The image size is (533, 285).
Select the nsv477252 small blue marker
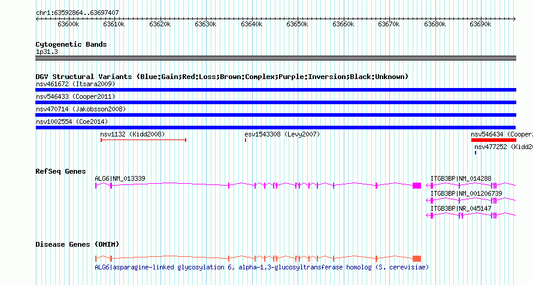click(x=476, y=153)
